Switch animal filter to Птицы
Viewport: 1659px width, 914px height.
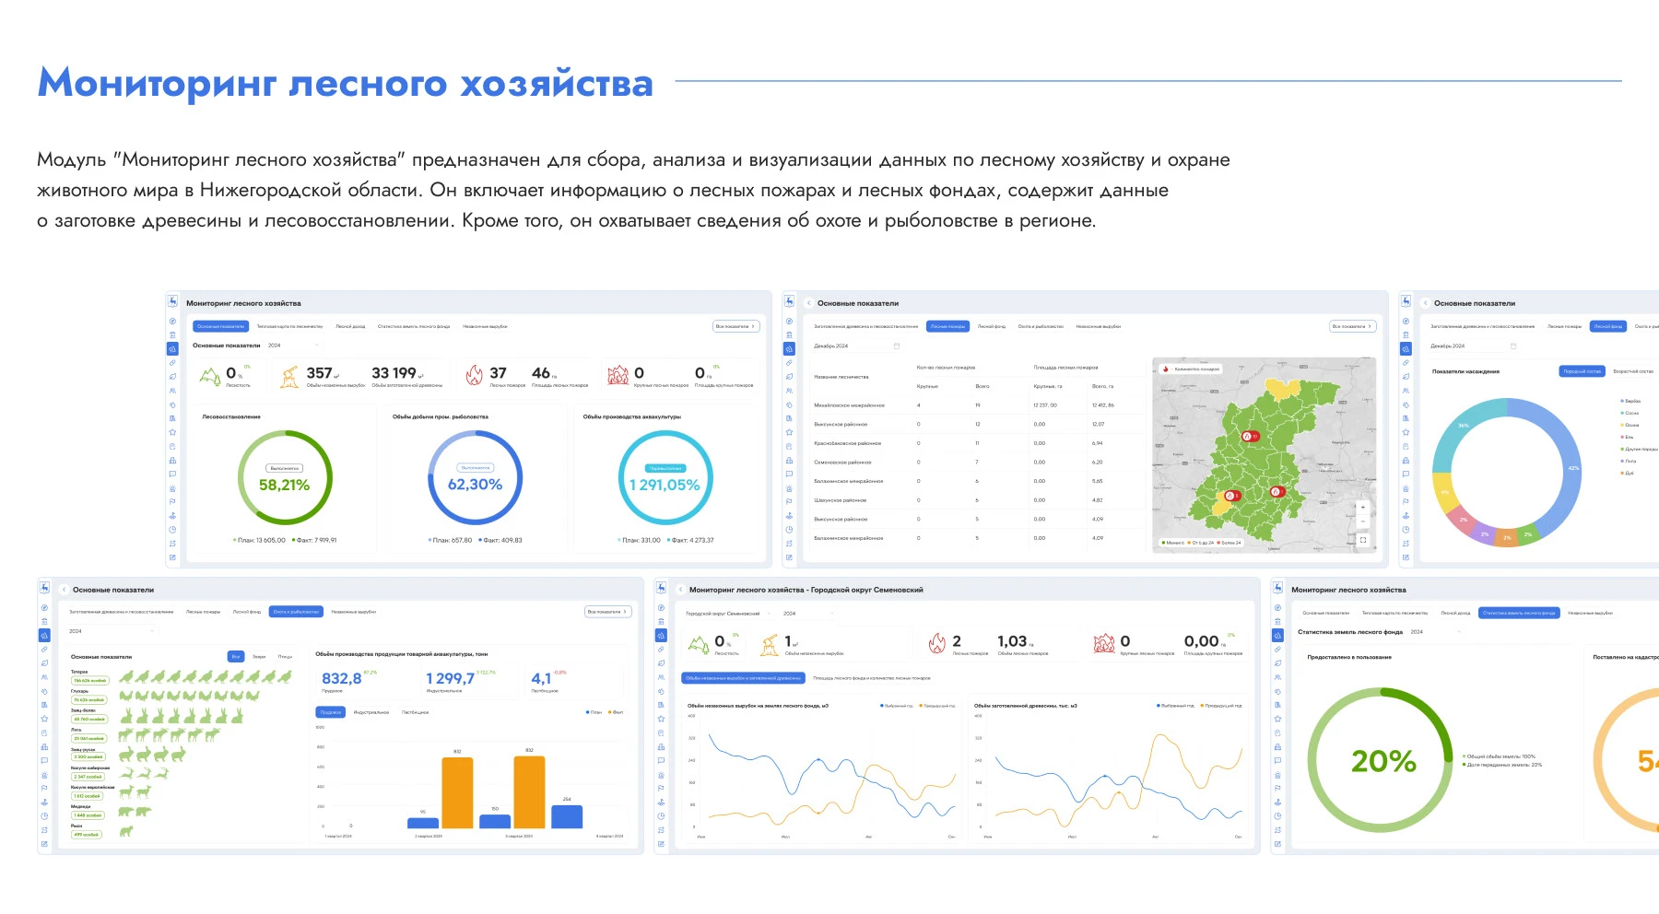(285, 657)
